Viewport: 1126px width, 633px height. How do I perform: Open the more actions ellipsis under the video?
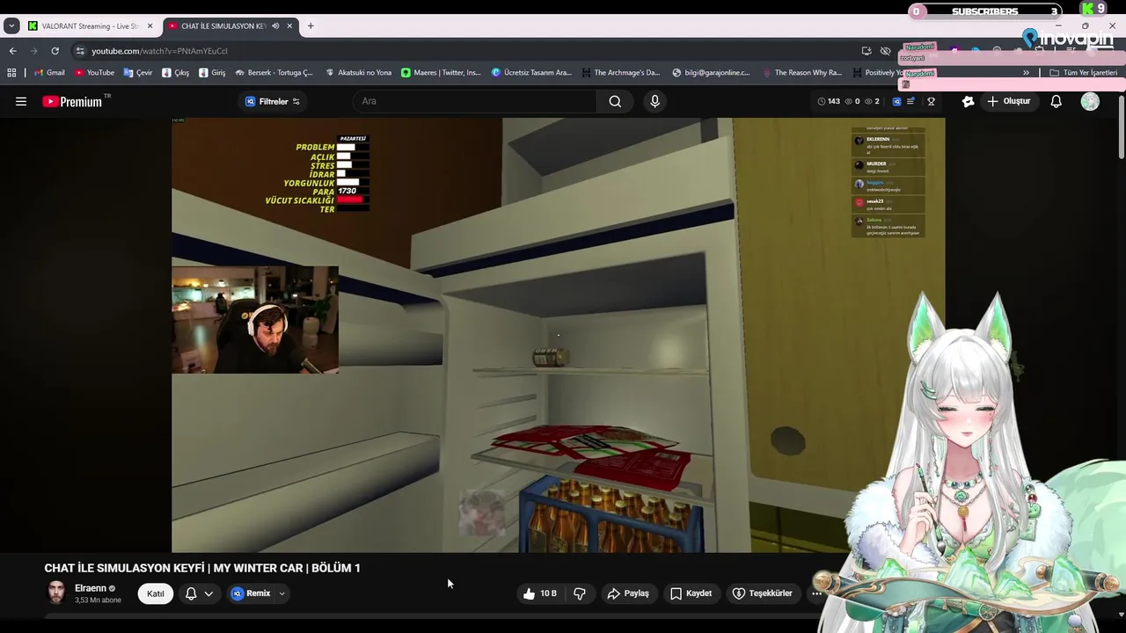816,593
